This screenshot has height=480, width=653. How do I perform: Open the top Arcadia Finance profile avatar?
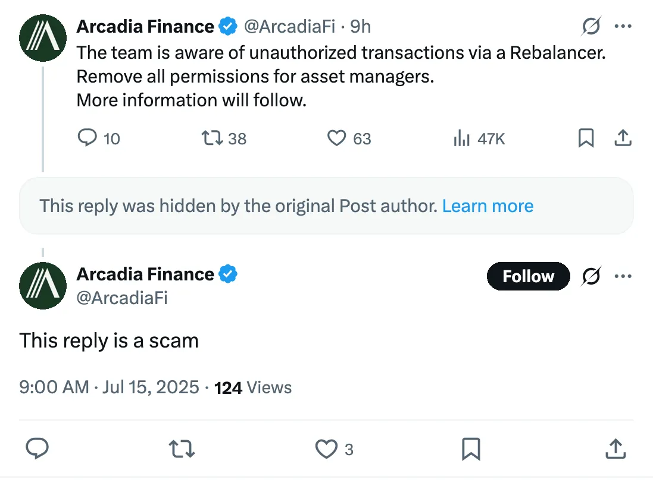coord(42,38)
